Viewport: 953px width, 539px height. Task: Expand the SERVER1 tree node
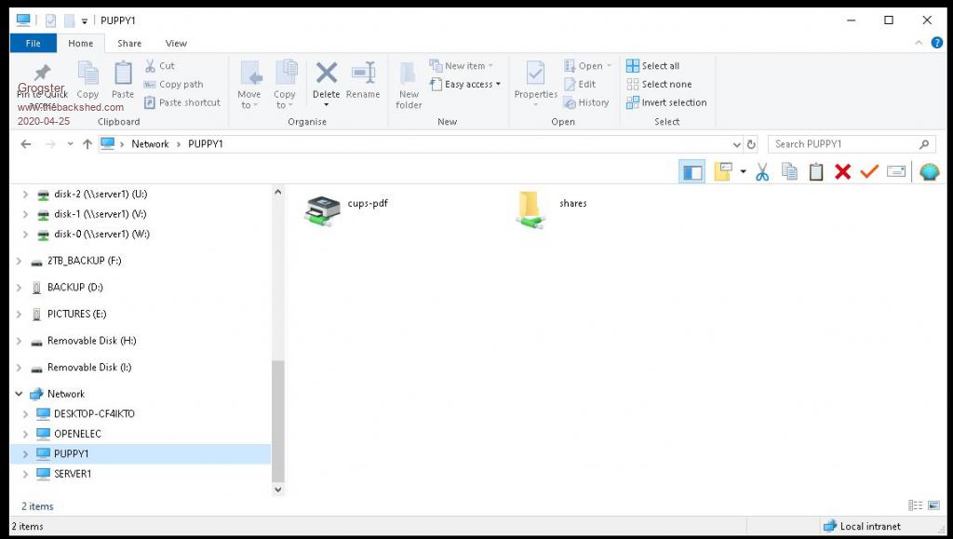pos(25,474)
